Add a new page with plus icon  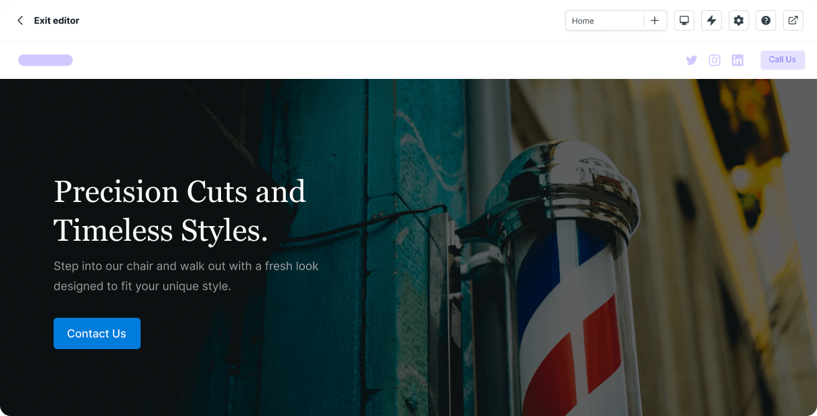click(655, 21)
